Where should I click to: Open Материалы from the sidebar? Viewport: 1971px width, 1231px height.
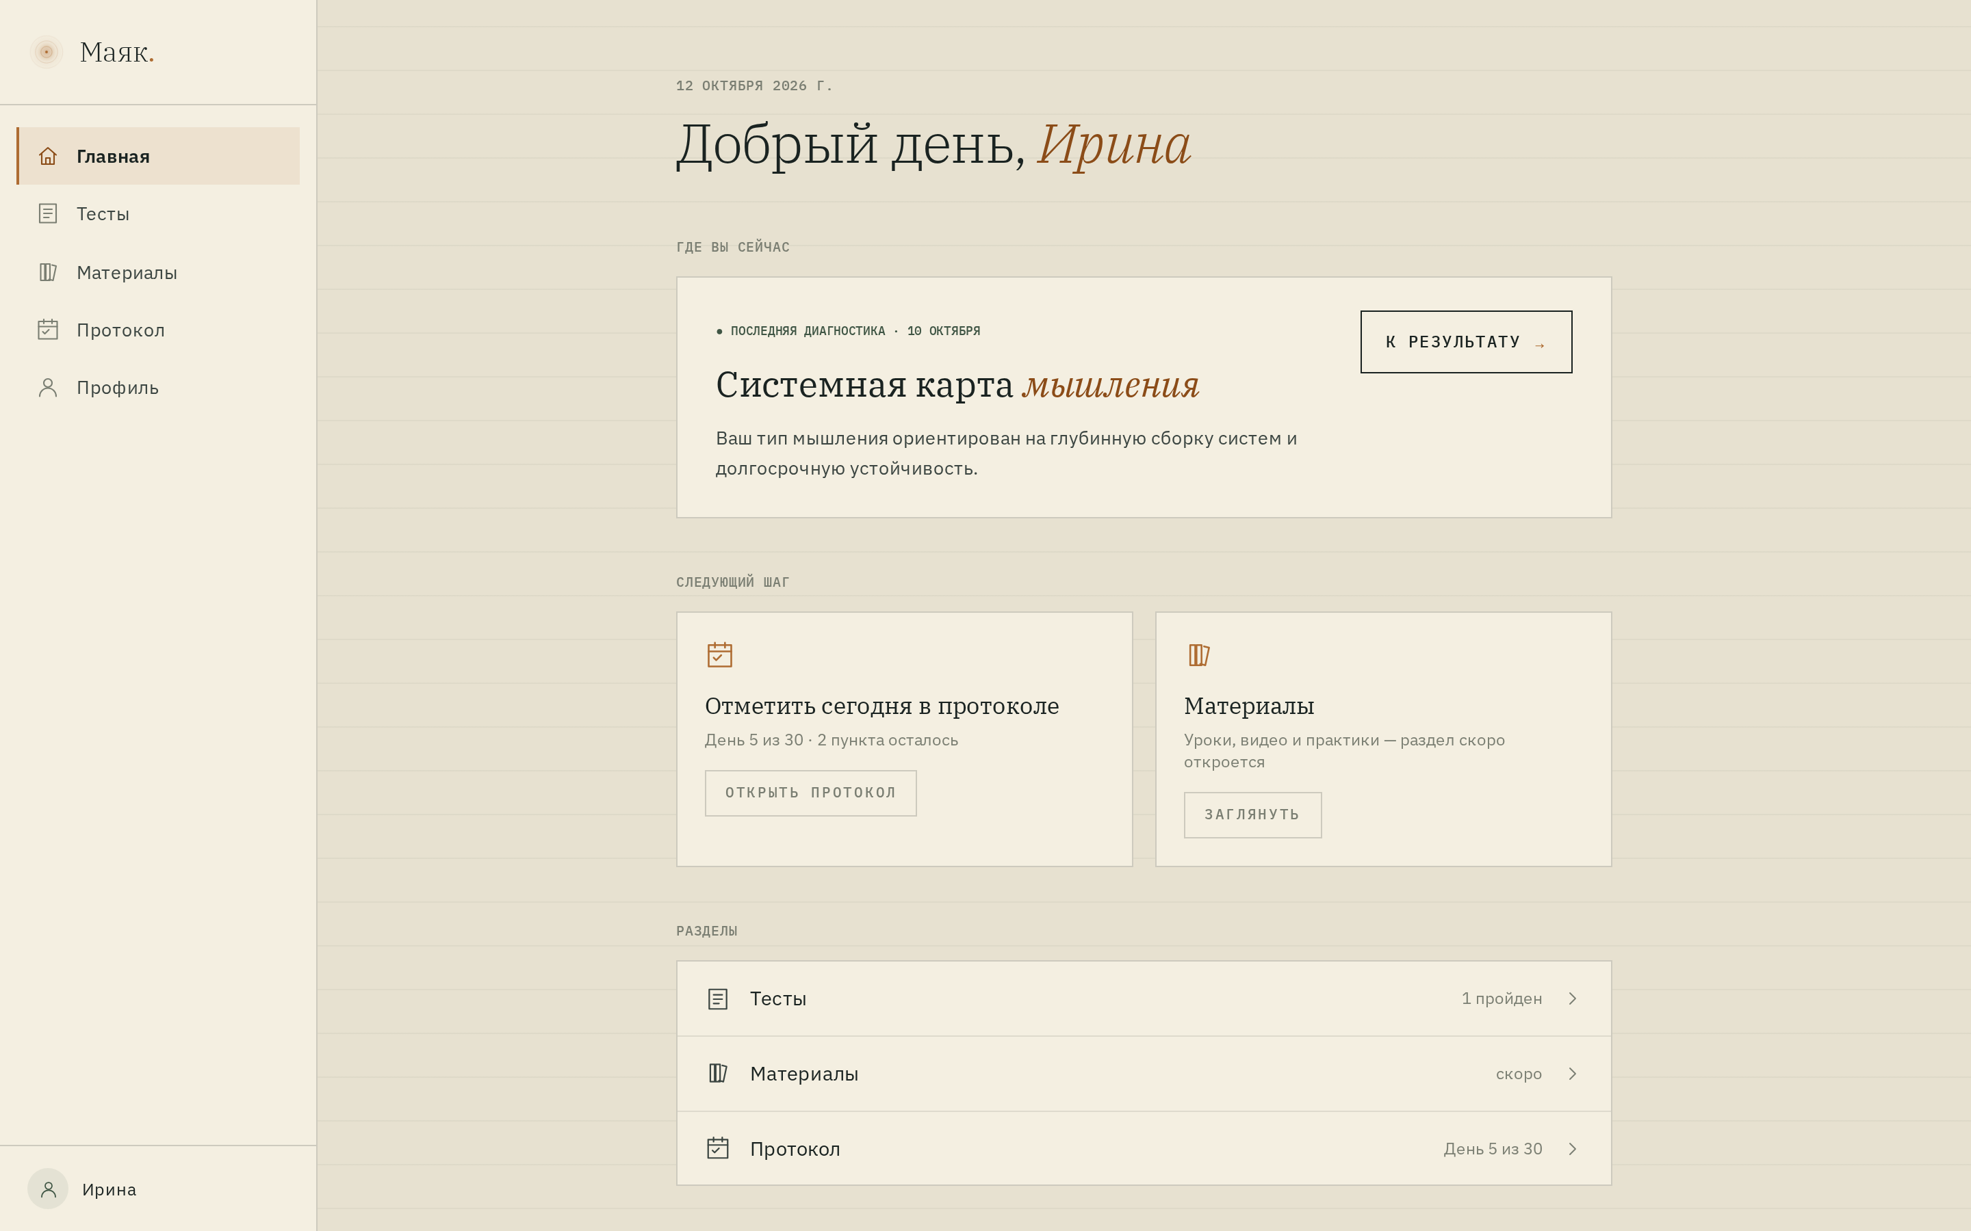point(158,272)
